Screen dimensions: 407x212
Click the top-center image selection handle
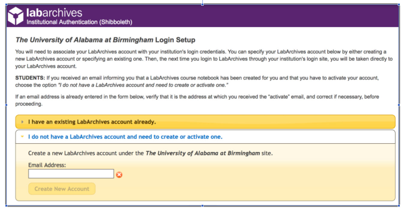pos(202,4)
